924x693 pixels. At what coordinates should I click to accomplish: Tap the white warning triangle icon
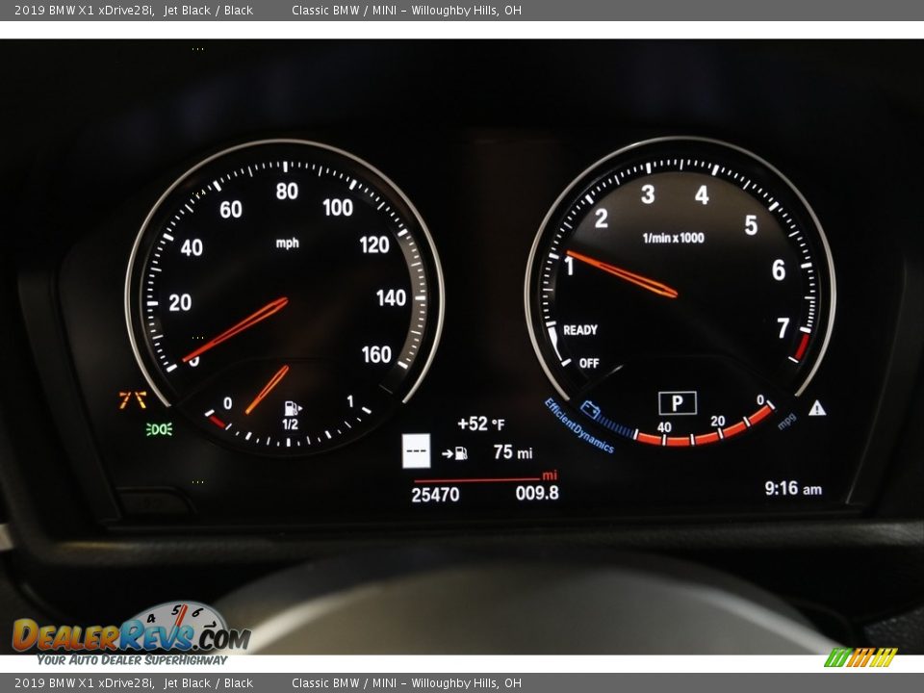coord(817,407)
